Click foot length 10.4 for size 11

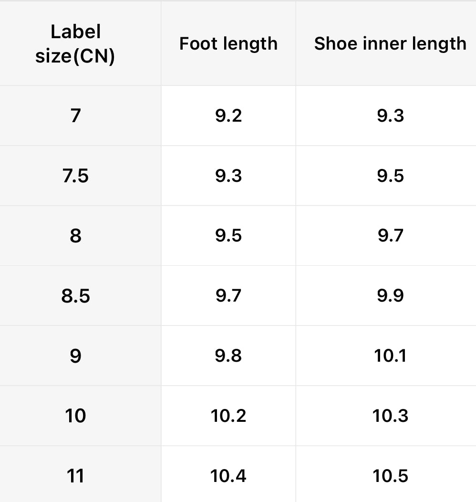coord(228,476)
